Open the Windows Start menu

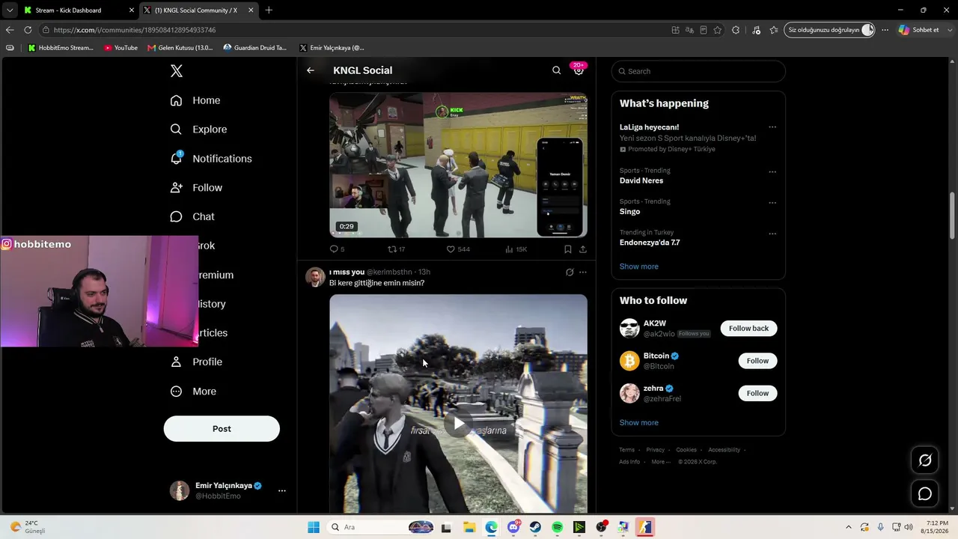pyautogui.click(x=314, y=527)
